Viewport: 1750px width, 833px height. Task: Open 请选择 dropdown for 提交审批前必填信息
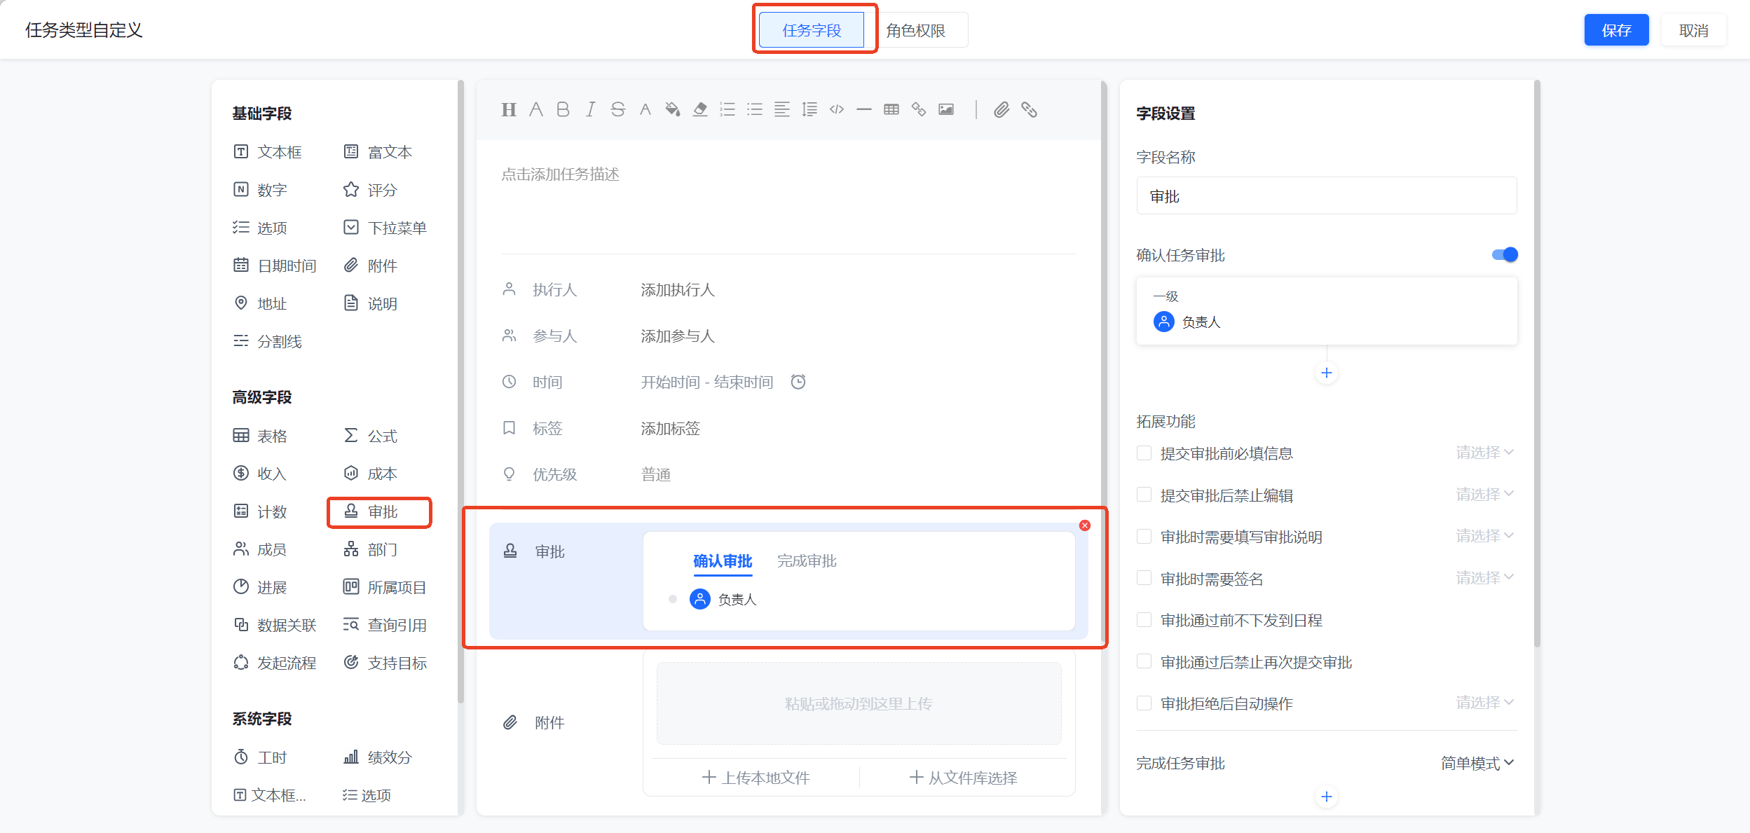pyautogui.click(x=1485, y=453)
